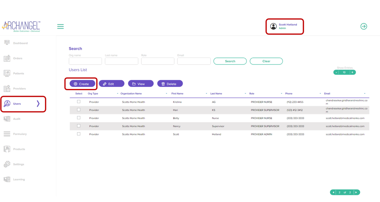Click the Edit button
Viewport: 380px width, 202px height.
click(x=112, y=84)
